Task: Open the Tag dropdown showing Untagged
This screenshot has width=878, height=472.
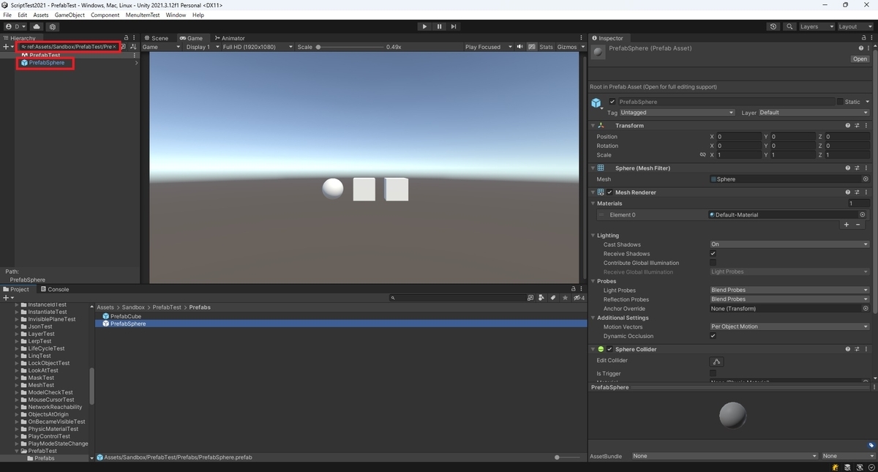Action: (677, 113)
